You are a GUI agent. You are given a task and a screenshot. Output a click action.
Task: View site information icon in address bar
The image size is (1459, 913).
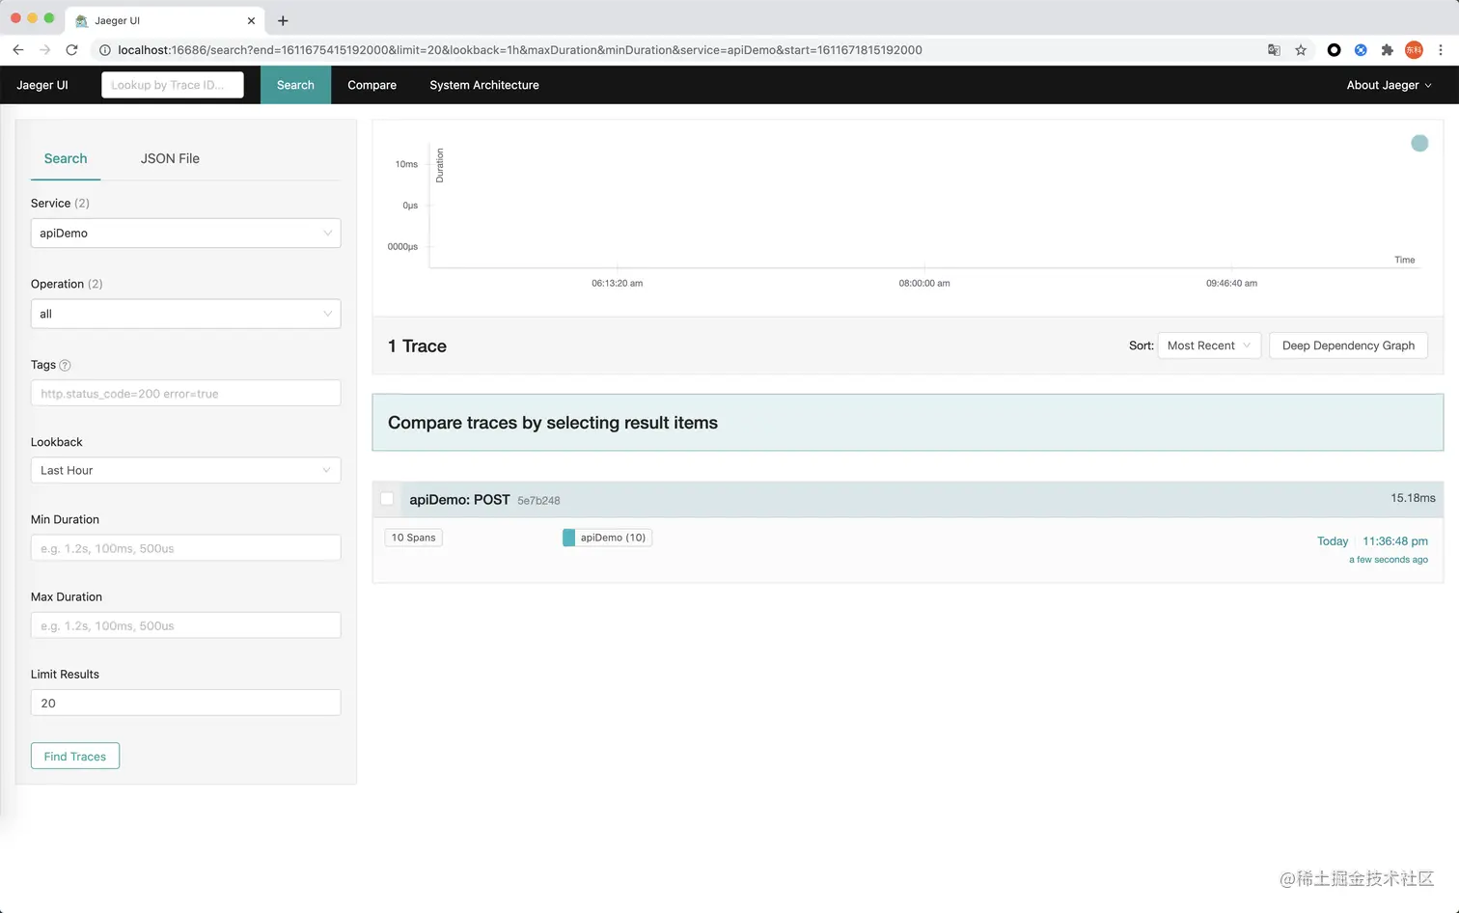(x=105, y=50)
